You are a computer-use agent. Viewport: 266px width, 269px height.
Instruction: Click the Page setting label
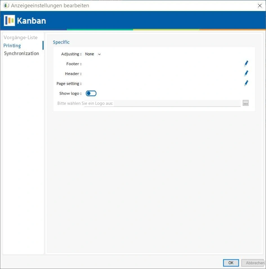[x=69, y=84]
